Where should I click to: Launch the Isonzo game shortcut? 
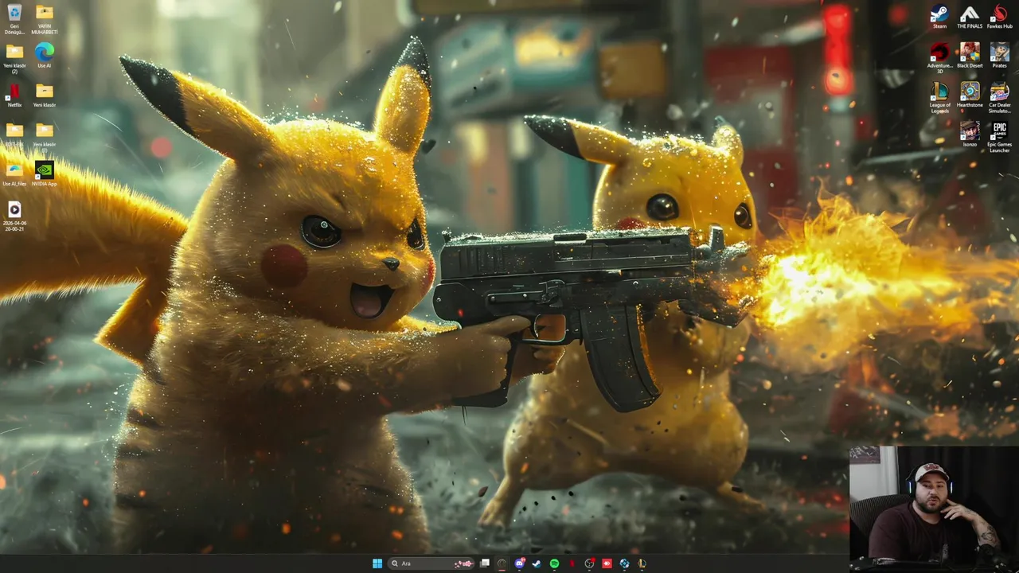tap(970, 134)
